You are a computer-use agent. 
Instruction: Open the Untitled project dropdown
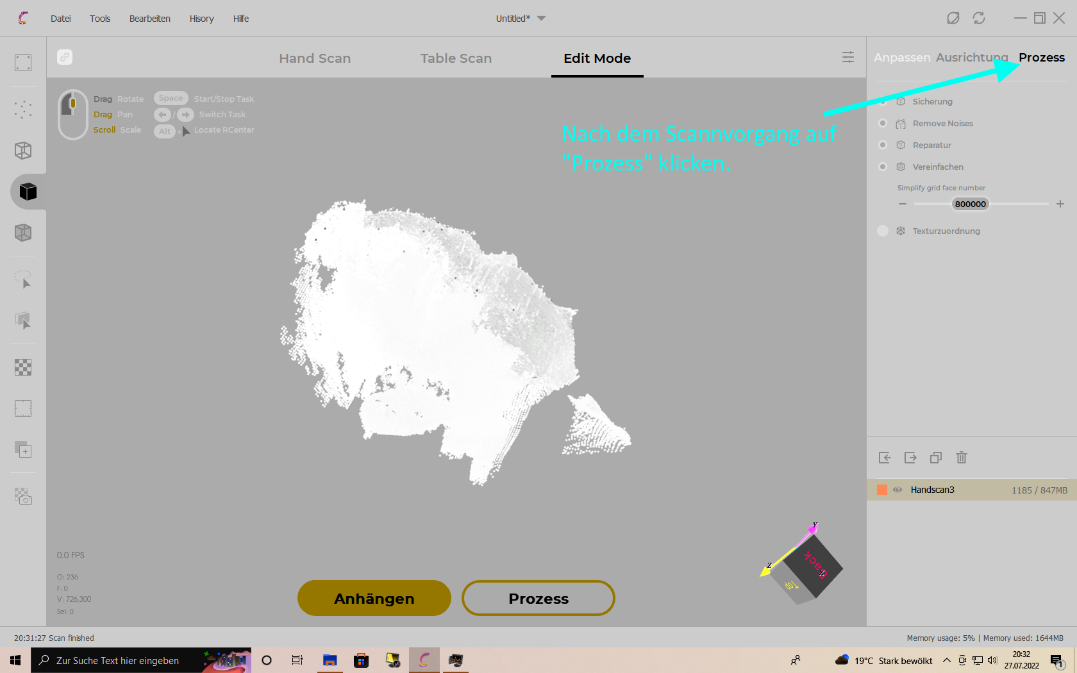point(521,18)
